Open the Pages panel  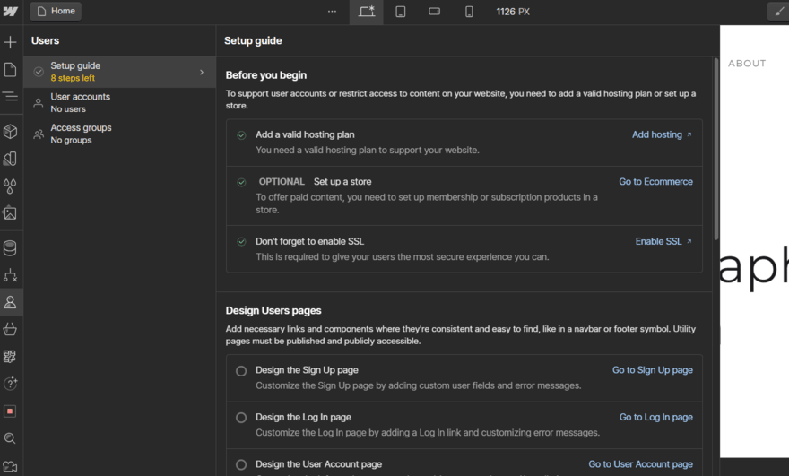tap(10, 69)
